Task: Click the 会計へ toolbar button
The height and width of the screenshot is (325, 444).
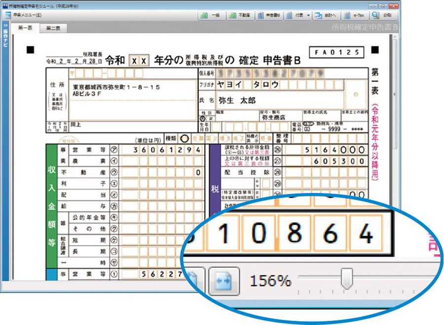Action: 326,15
